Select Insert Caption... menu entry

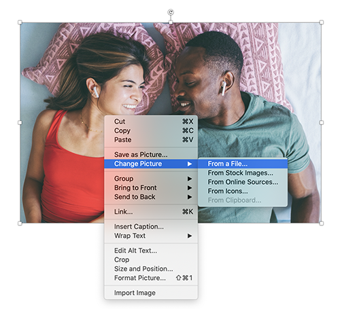[x=151, y=227]
